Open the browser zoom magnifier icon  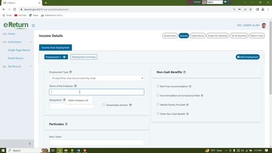pyautogui.click(x=234, y=9)
